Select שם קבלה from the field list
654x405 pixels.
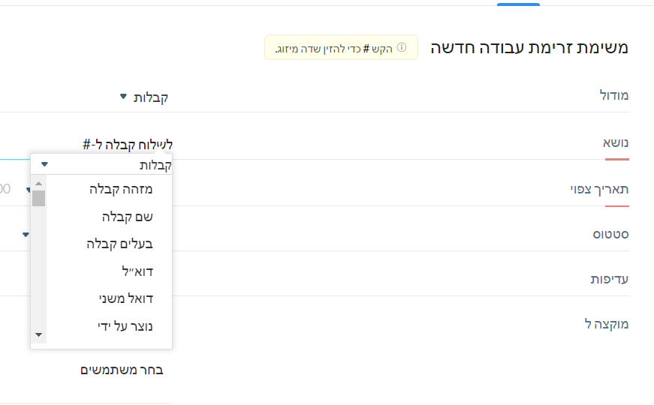tap(127, 217)
